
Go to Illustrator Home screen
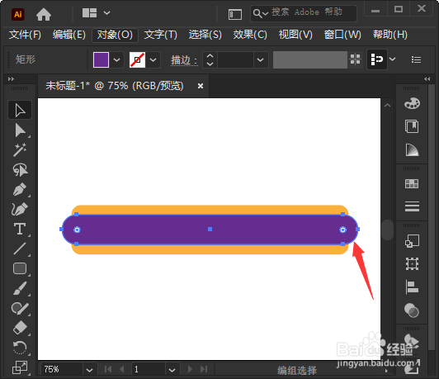[x=44, y=14]
